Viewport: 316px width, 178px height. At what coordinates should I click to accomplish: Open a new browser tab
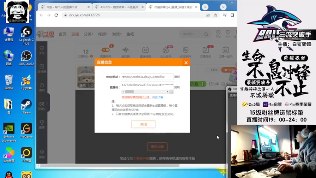(x=205, y=7)
